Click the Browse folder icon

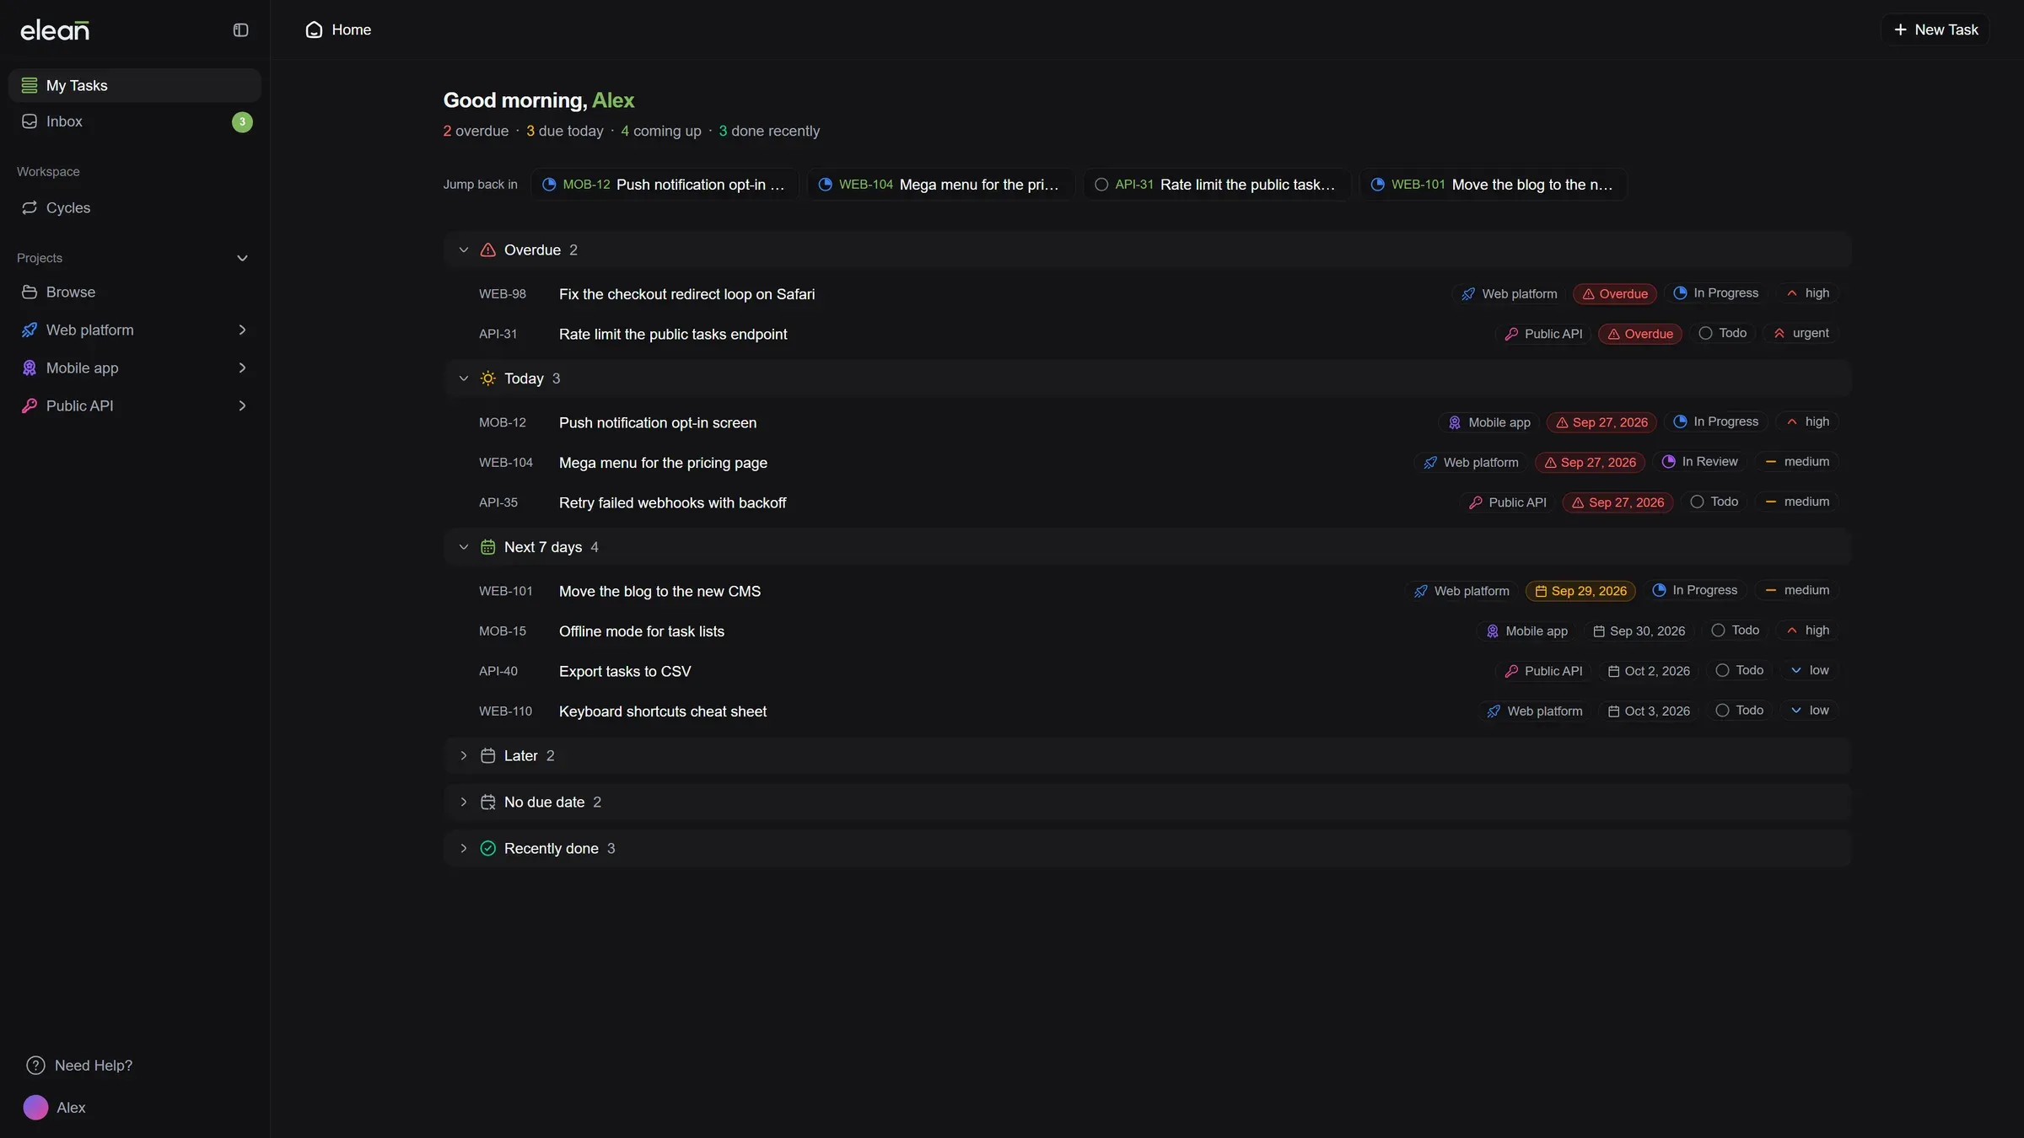tap(30, 293)
